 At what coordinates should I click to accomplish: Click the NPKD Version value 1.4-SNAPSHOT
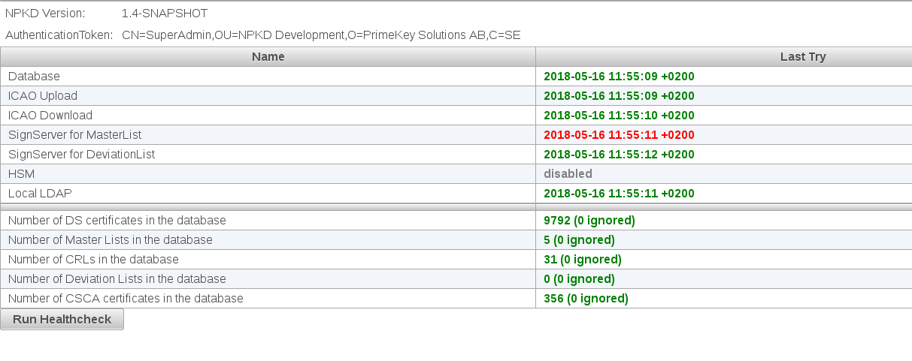(x=165, y=14)
